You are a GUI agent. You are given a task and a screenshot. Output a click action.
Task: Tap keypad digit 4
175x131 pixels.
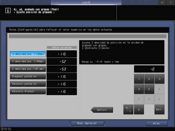coord(139,89)
